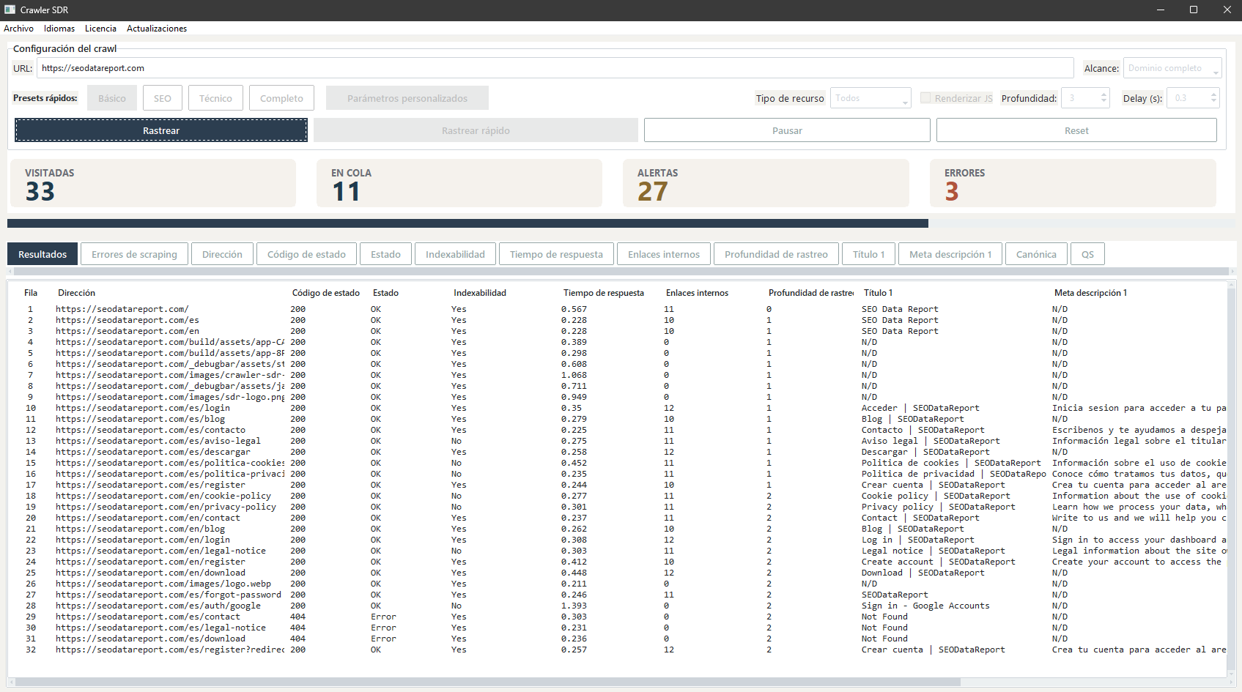1242x692 pixels.
Task: Open the Tipo de recurso dropdown
Action: point(869,97)
